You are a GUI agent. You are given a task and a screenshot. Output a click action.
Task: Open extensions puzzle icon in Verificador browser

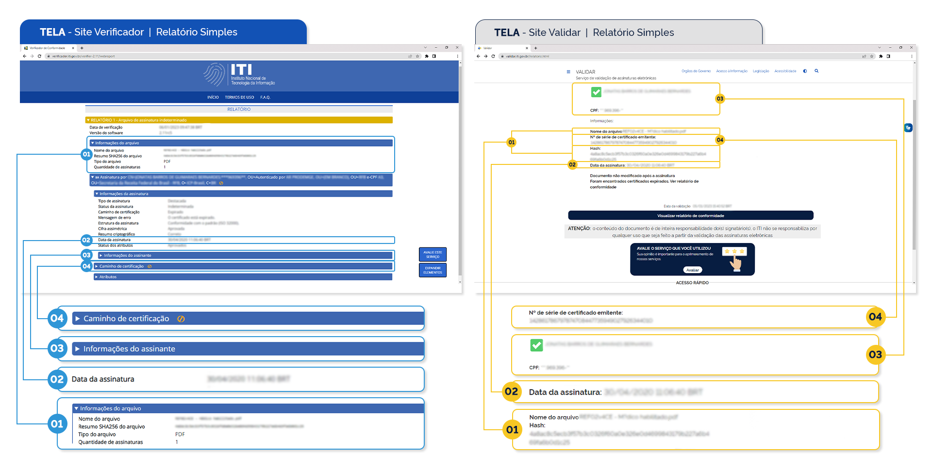[427, 56]
